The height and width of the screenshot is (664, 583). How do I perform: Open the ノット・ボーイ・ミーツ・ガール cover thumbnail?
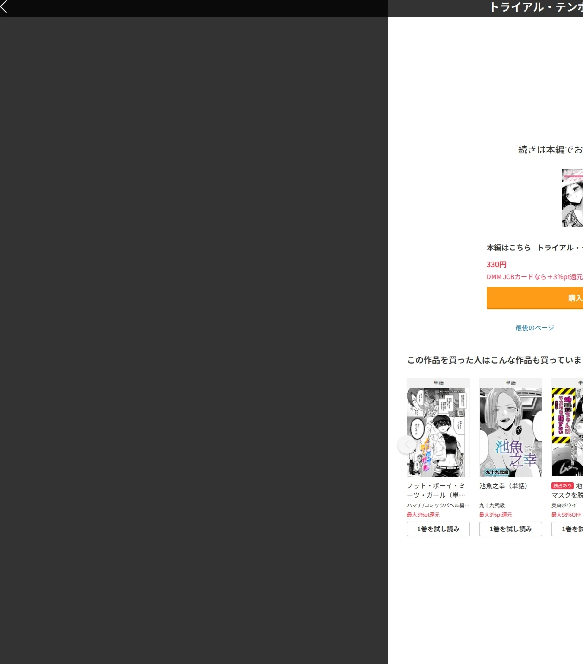coord(438,432)
